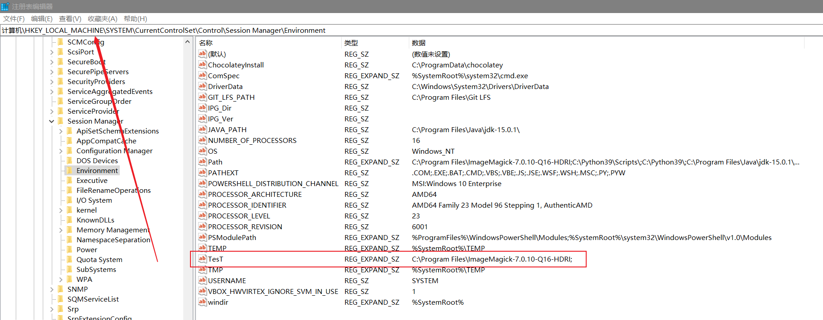The height and width of the screenshot is (320, 823).
Task: Click the ab icon next to JAVA_PATH
Action: click(202, 129)
